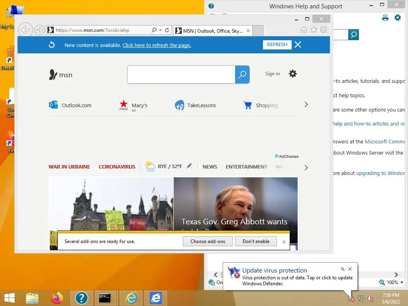Open virus notification options wrench icon
This screenshot has height=306, width=408.
click(342, 269)
